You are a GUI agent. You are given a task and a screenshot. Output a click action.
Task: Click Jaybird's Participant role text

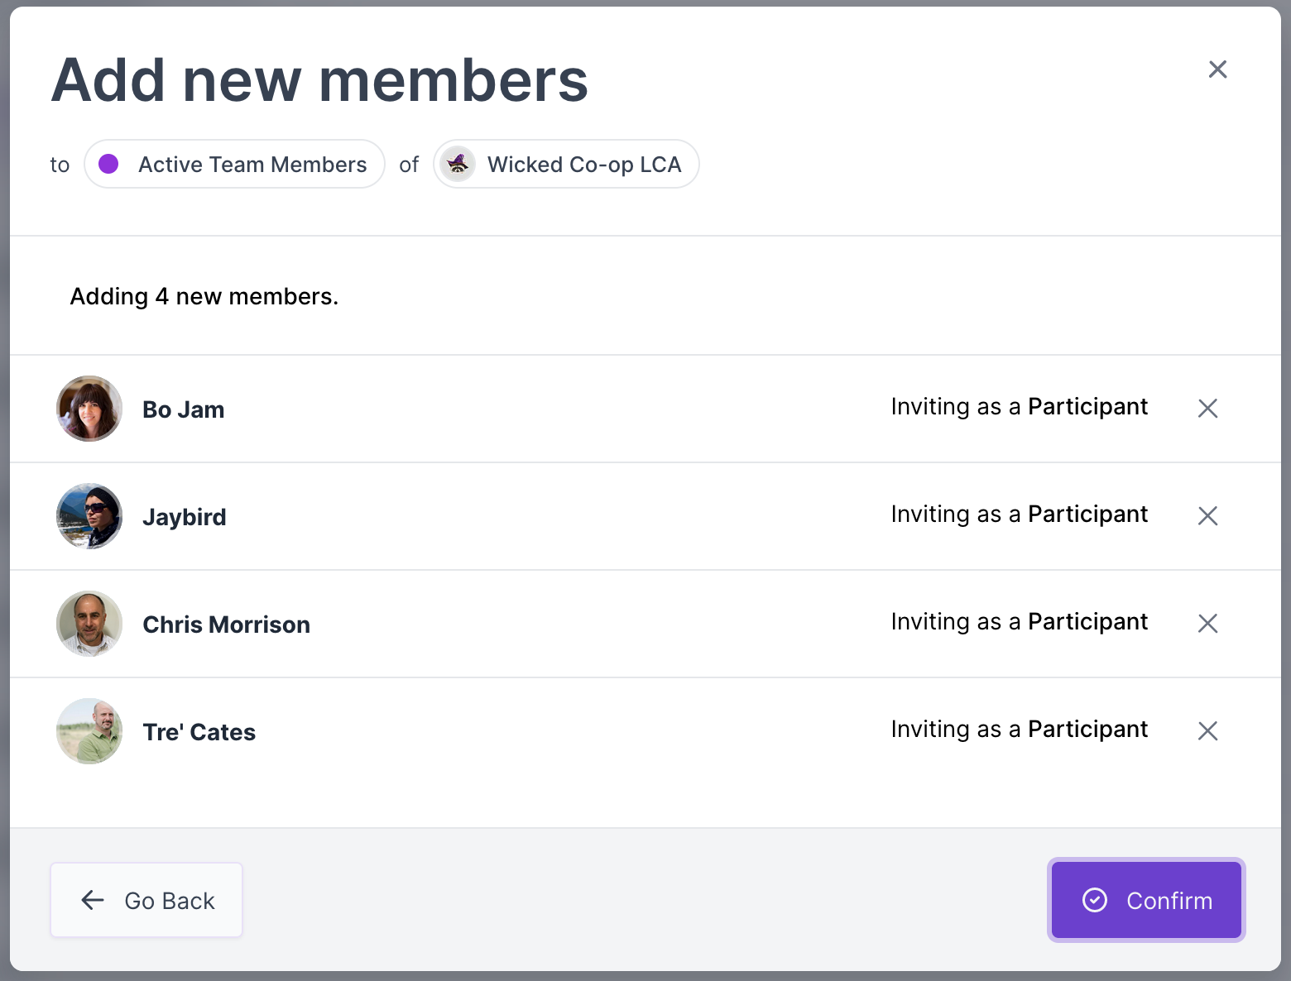[1087, 514]
